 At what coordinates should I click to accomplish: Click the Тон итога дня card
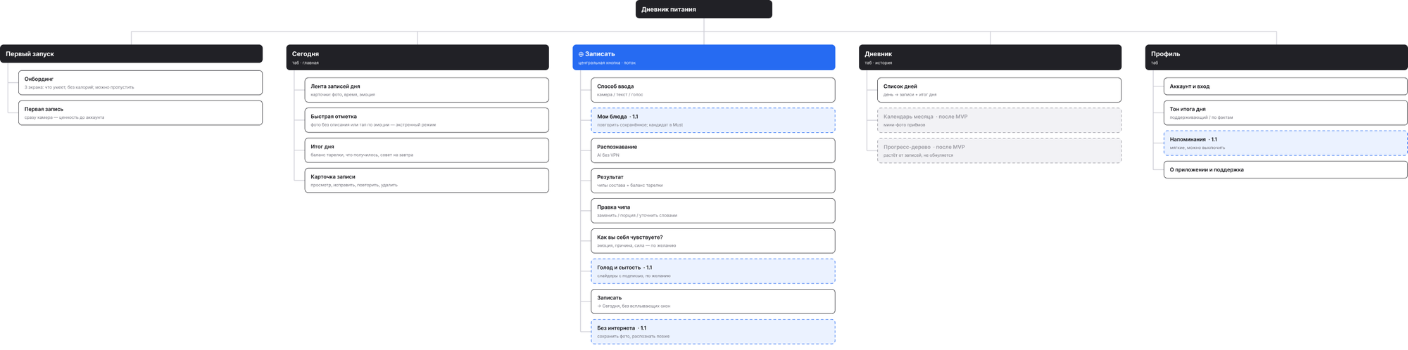(1286, 112)
